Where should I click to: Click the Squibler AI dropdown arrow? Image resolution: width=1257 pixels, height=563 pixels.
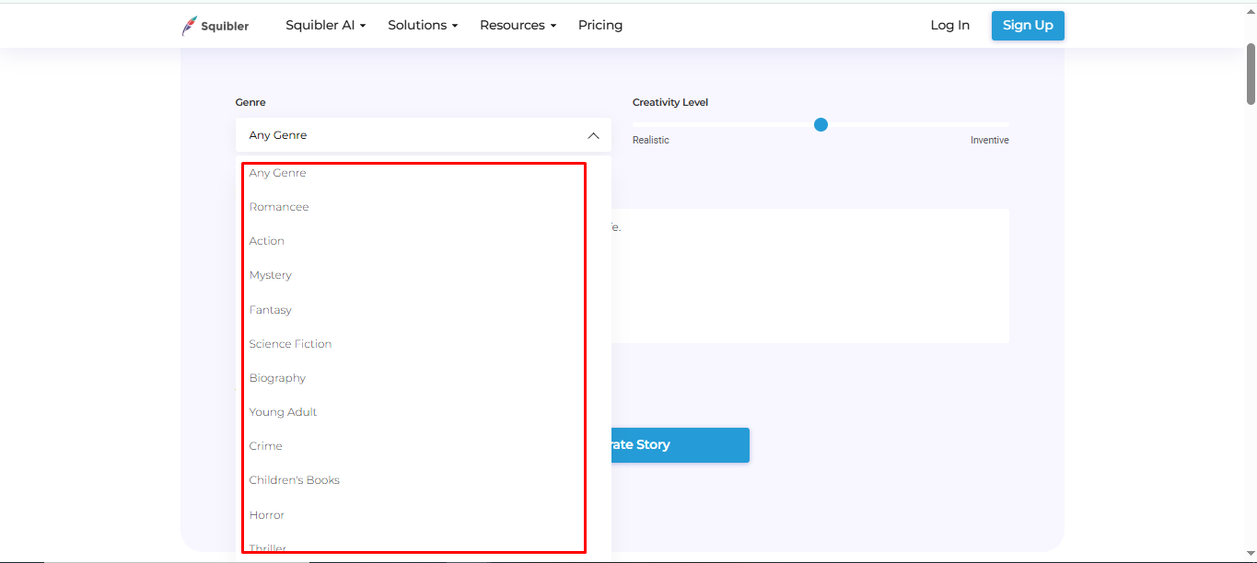[363, 26]
